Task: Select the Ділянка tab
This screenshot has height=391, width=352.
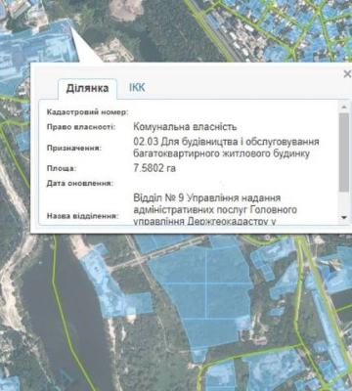Action: click(87, 88)
